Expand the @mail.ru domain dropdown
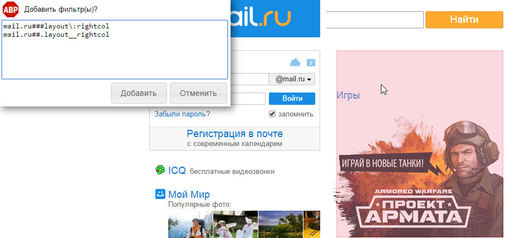Image resolution: width=519 pixels, height=238 pixels. click(292, 80)
